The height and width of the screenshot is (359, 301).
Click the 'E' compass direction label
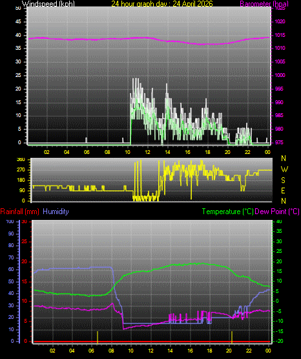(283, 190)
